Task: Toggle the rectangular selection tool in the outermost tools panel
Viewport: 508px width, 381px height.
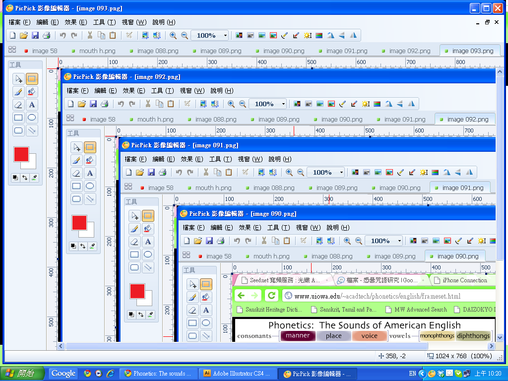Action: pyautogui.click(x=32, y=79)
